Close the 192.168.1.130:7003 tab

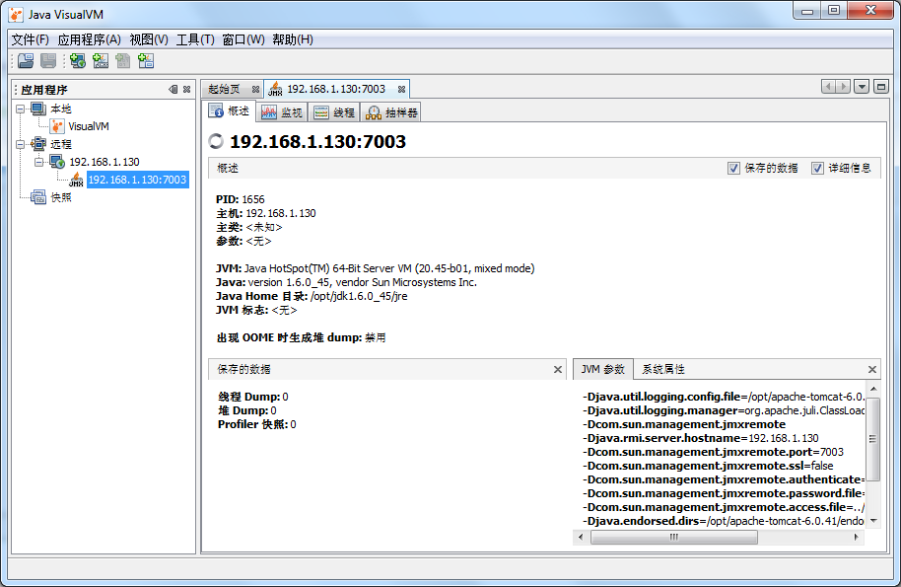click(401, 89)
